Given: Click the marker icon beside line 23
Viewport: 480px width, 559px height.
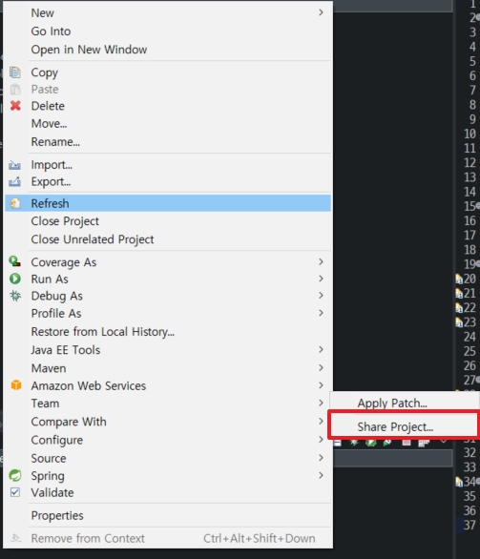Looking at the screenshot, I should point(459,322).
